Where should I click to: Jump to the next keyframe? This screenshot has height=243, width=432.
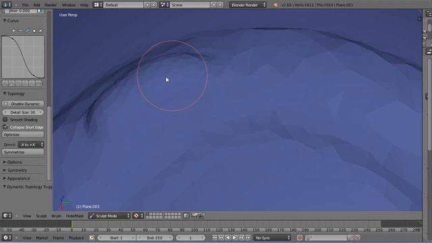tap(241, 238)
